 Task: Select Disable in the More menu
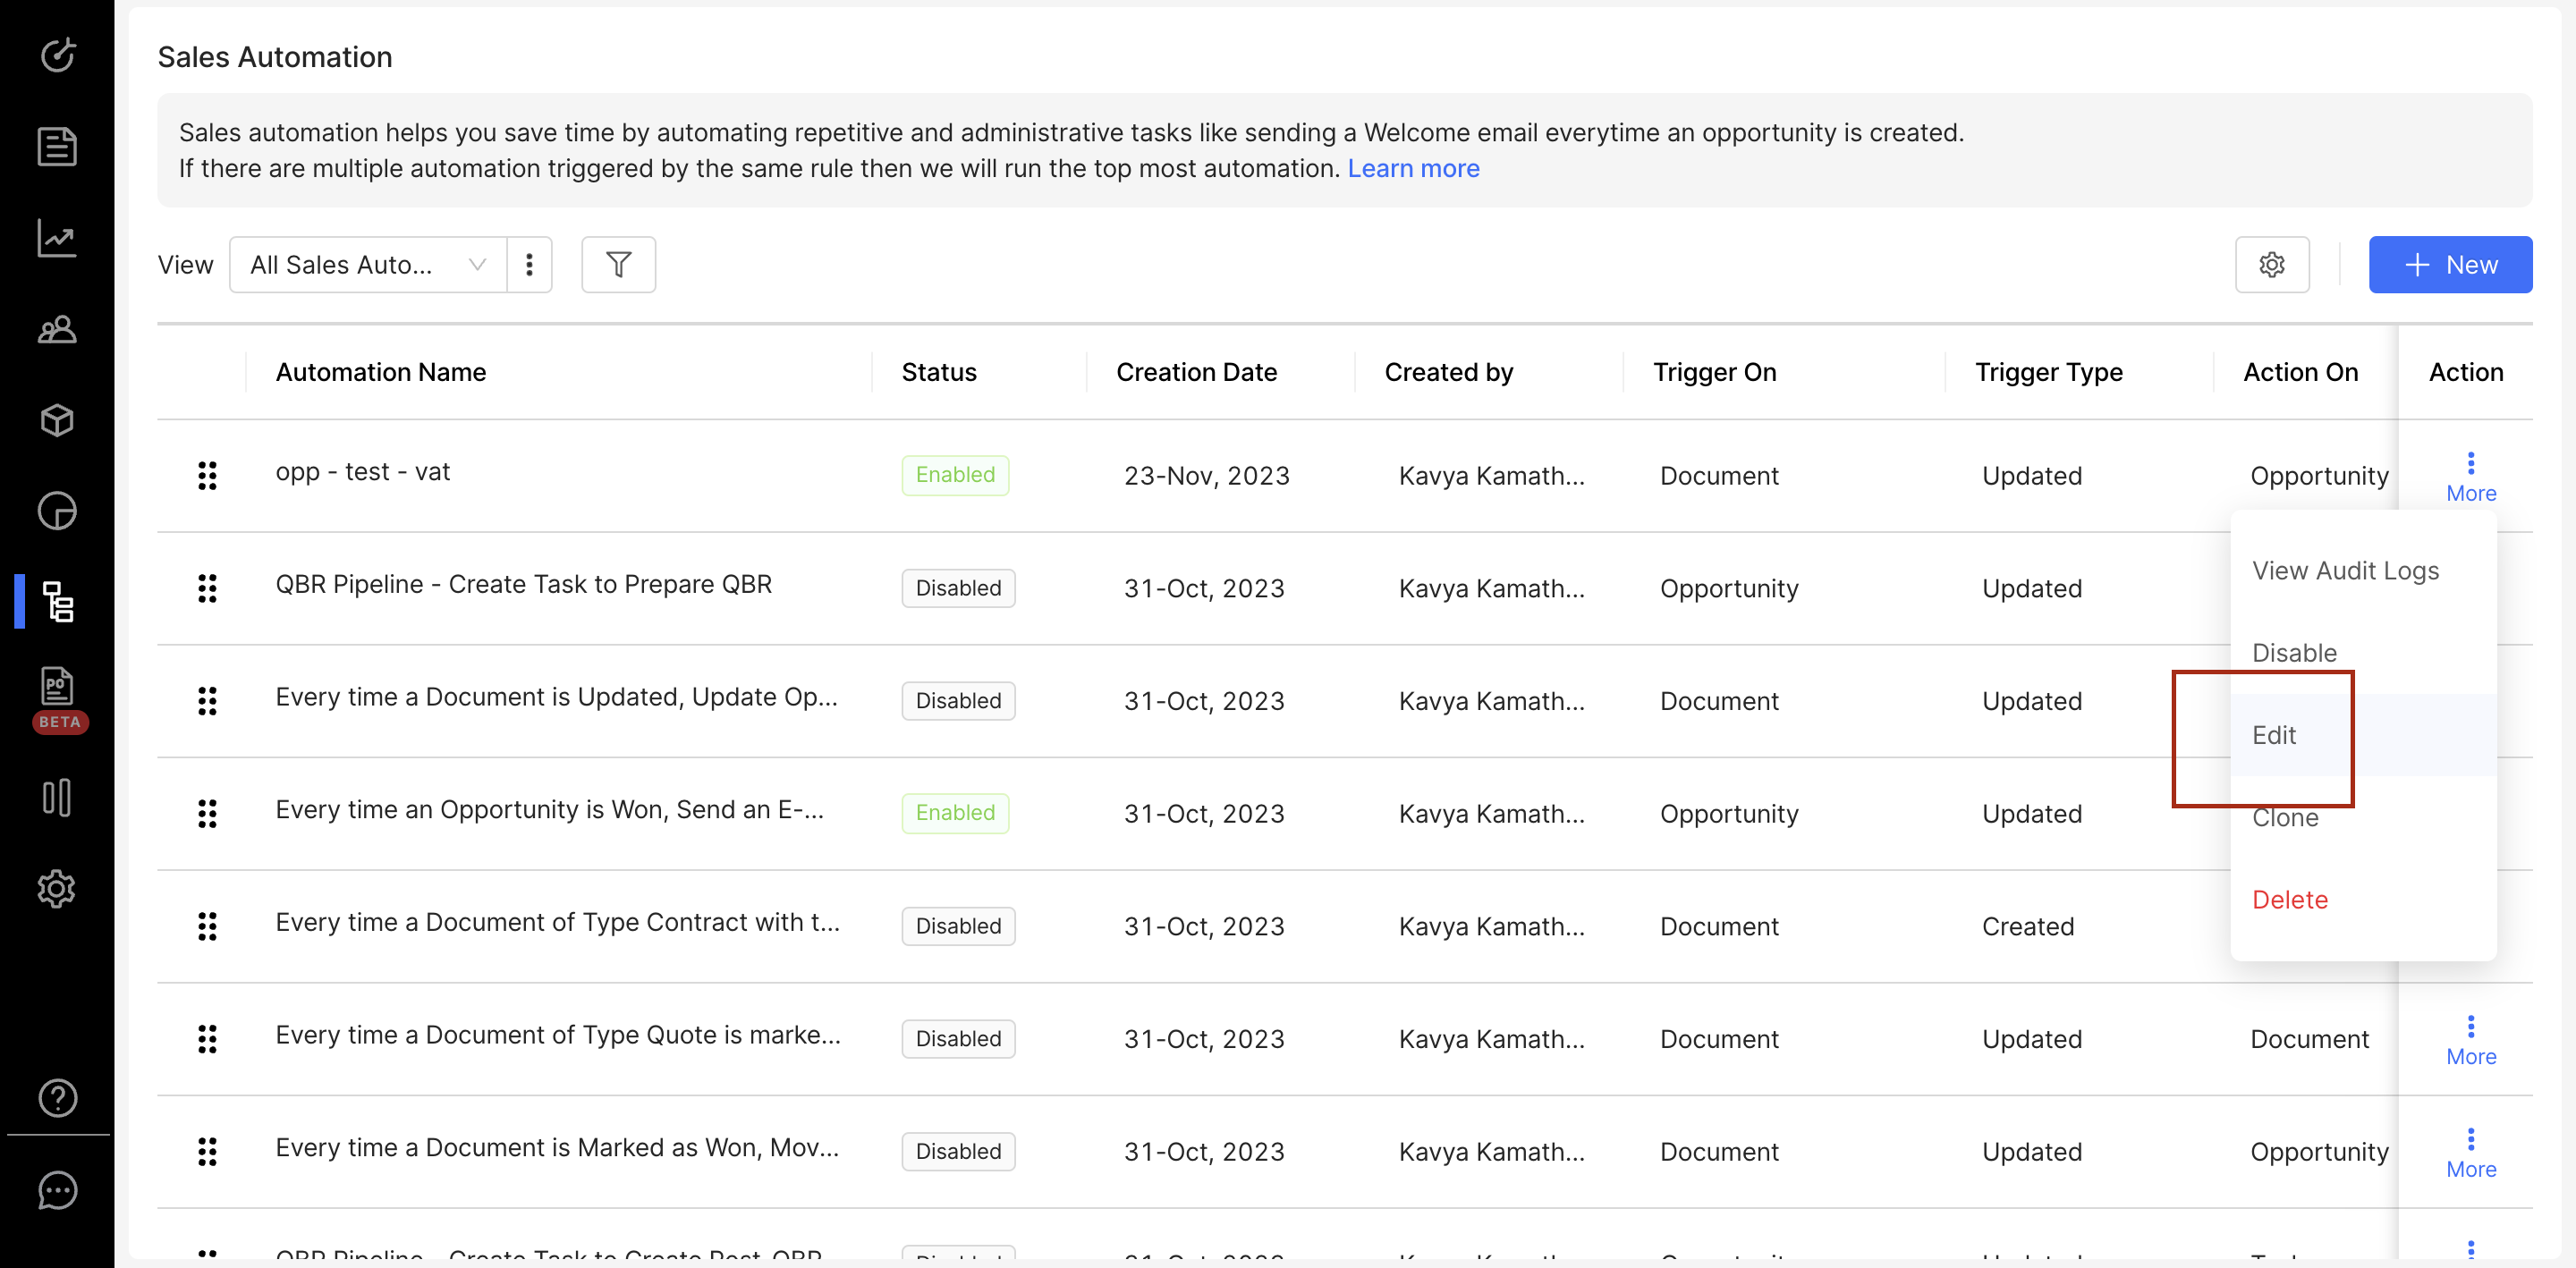coord(2293,653)
